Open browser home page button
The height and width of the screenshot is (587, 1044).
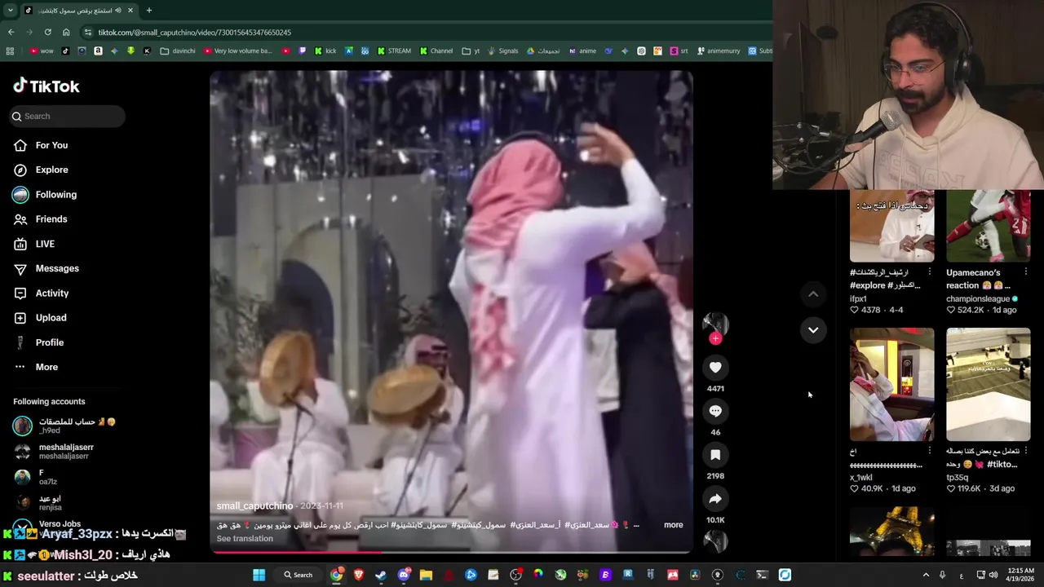click(x=66, y=33)
